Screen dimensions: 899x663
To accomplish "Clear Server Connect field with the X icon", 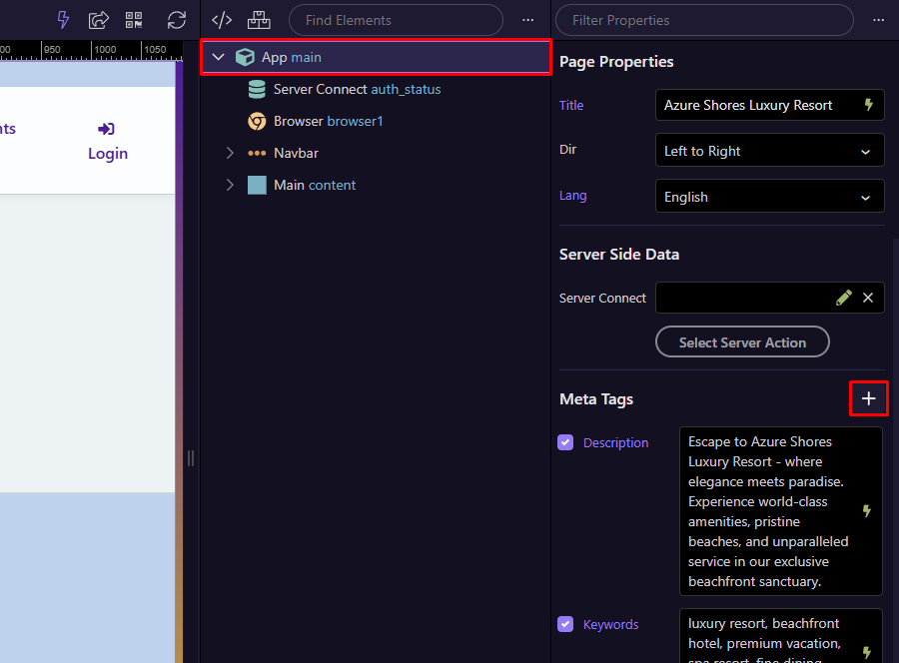I will (868, 298).
